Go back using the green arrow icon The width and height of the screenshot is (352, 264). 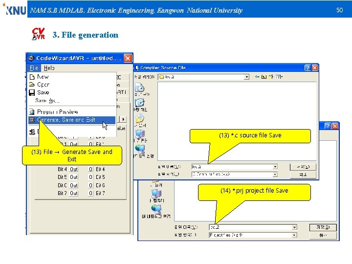click(257, 77)
